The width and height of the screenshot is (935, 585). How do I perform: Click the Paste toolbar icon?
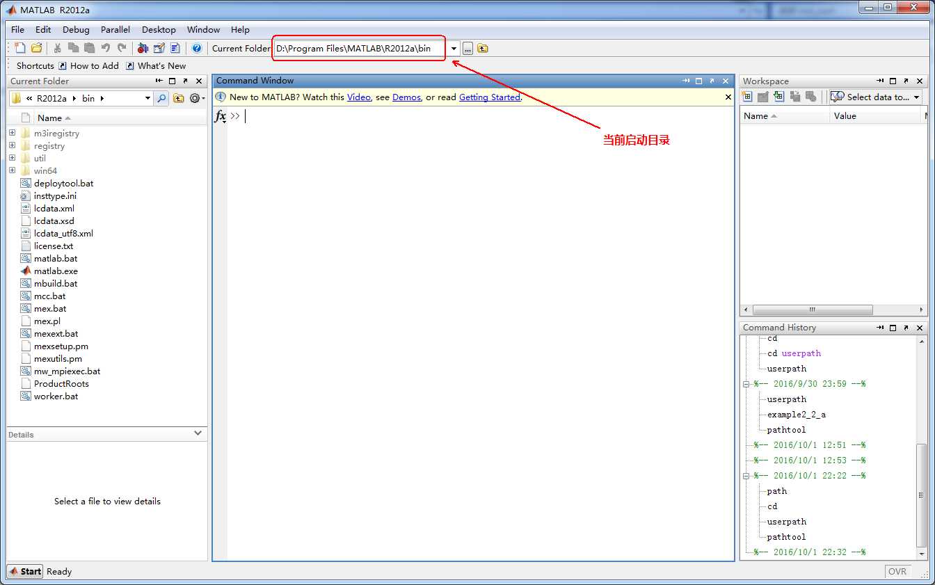(89, 48)
